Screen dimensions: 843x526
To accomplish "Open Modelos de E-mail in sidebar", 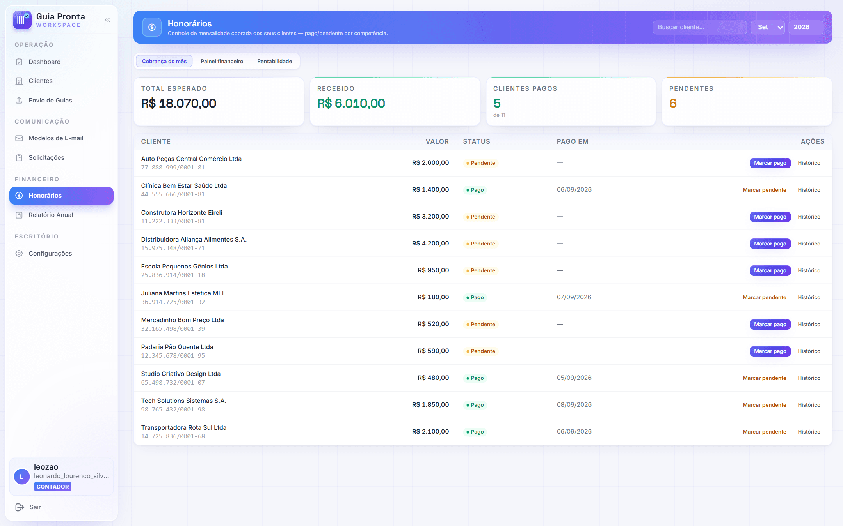I will click(61, 138).
